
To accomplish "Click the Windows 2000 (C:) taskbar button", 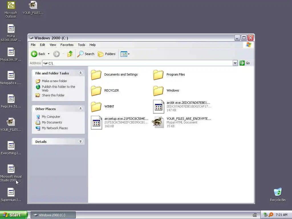I will point(53,215).
